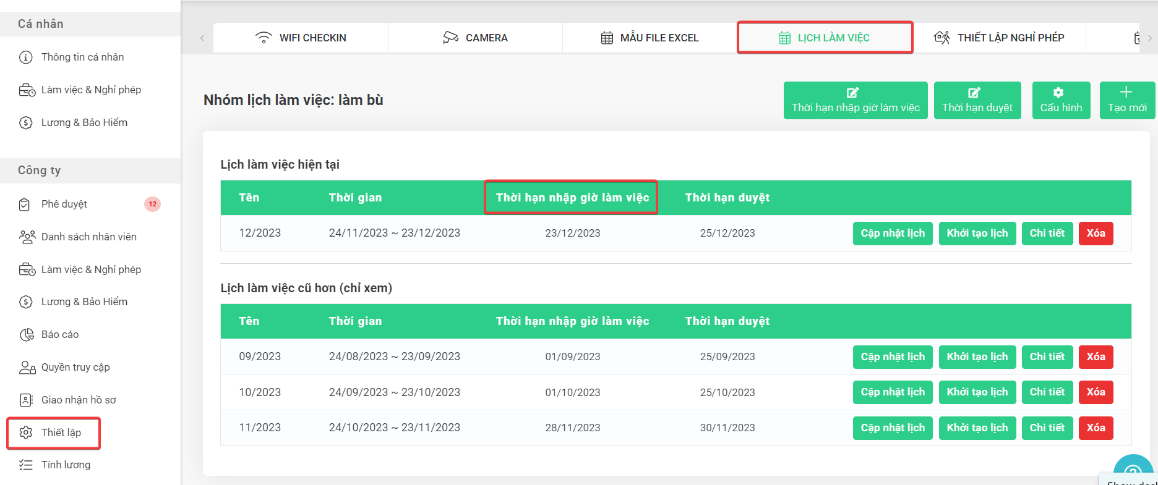Click the table icon in MẪU FILE EXCEL tab
This screenshot has height=485, width=1158.
pos(607,38)
